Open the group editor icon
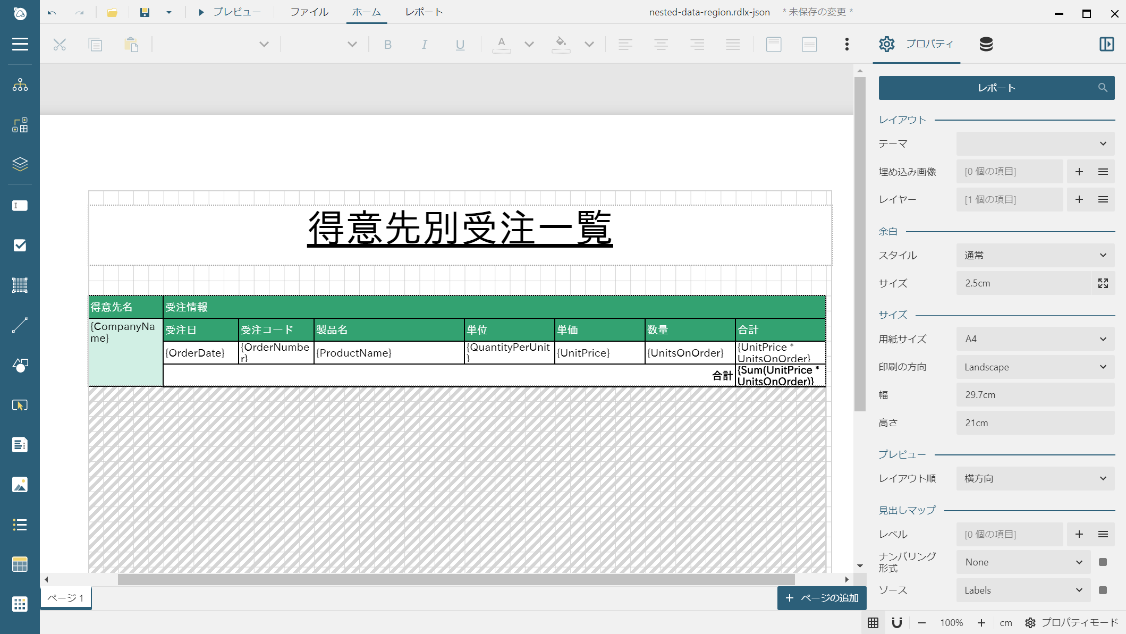Image resolution: width=1126 pixels, height=634 pixels. pyautogui.click(x=20, y=125)
